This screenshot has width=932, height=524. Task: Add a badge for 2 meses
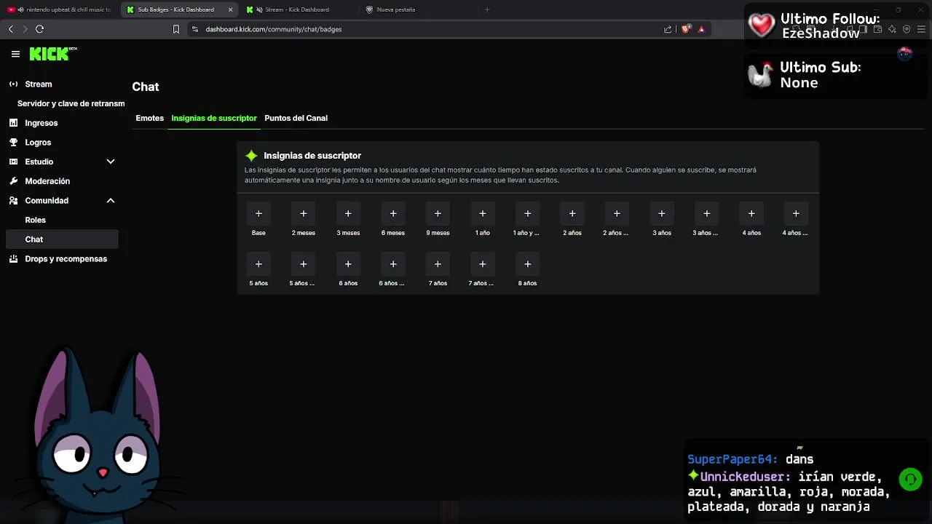pyautogui.click(x=304, y=213)
